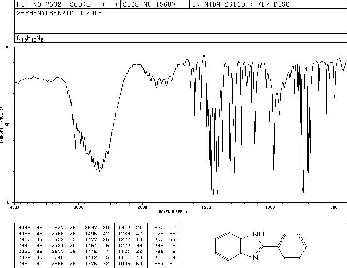Click peak table entry 2752
This screenshot has width=347, height=268.
58,239
